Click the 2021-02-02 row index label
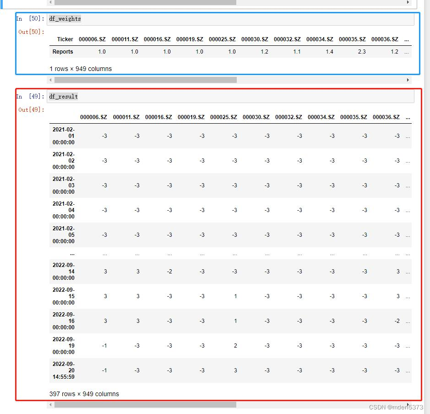 pos(64,161)
